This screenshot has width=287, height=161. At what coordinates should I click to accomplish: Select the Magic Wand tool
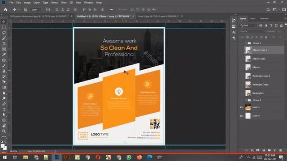4,38
